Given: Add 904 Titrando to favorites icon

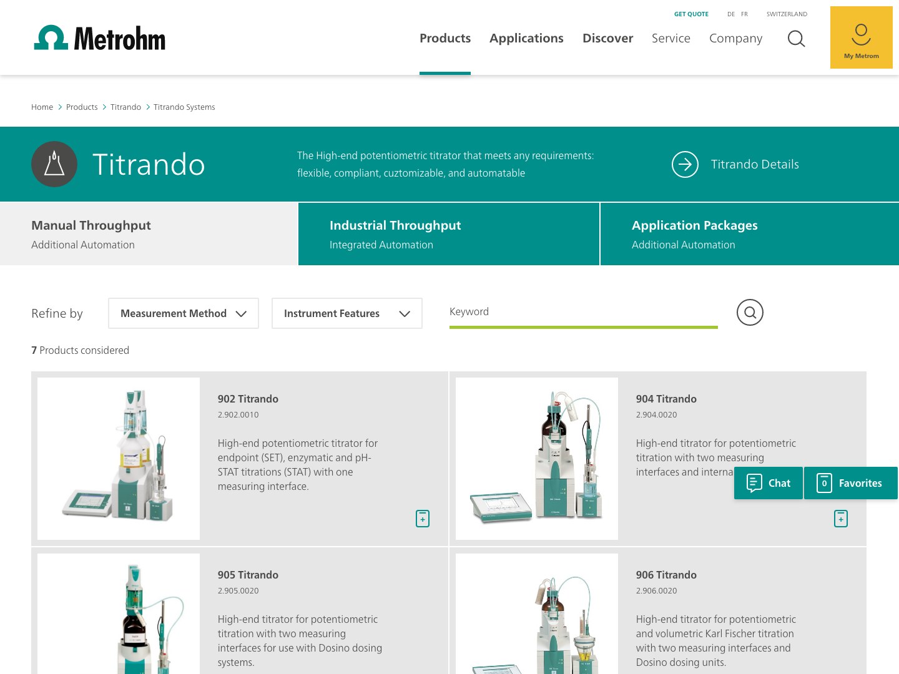Looking at the screenshot, I should click(x=841, y=519).
